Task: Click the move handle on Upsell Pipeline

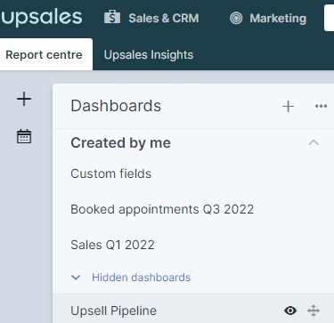Action: [x=314, y=311]
